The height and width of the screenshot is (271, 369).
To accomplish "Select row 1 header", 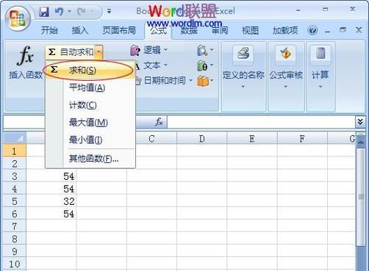I will click(15, 151).
